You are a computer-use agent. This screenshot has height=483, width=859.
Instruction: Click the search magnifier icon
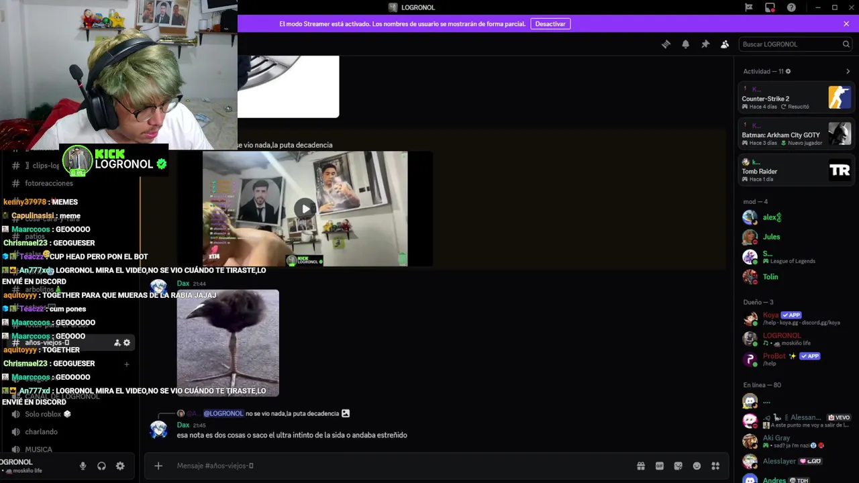846,44
